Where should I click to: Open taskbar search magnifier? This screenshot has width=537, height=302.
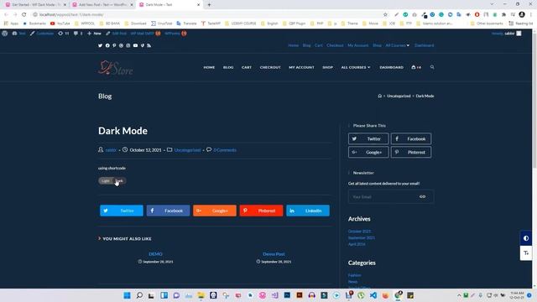(139, 295)
